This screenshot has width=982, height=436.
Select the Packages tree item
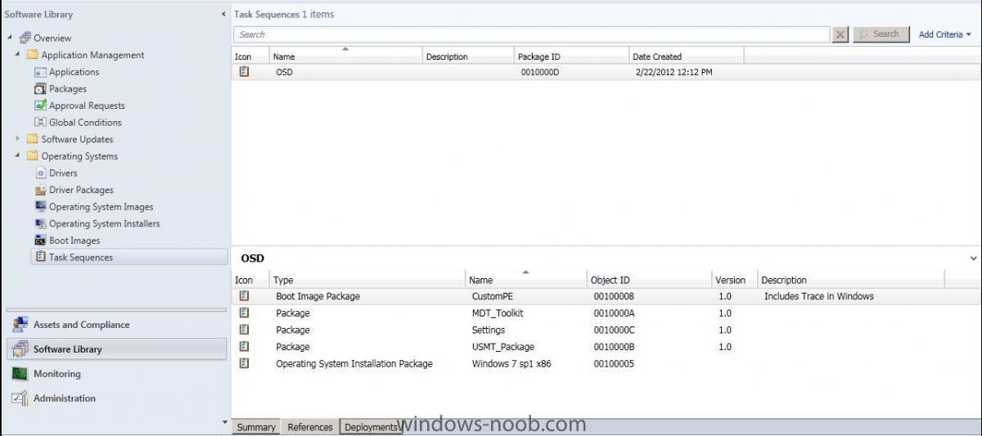pyautogui.click(x=67, y=88)
